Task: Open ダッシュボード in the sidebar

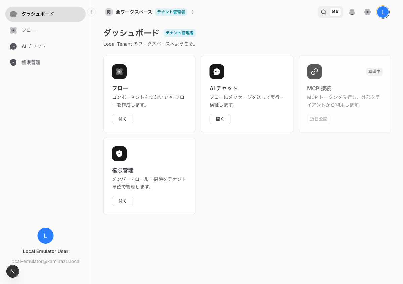Action: [x=45, y=14]
